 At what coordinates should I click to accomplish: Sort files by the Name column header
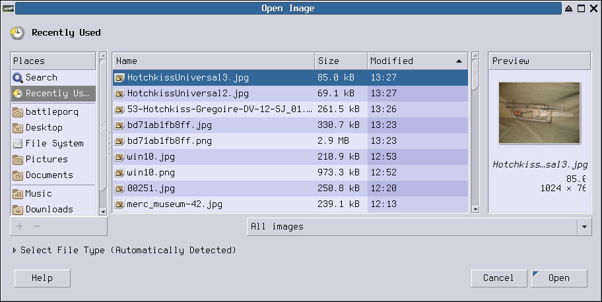coord(214,61)
